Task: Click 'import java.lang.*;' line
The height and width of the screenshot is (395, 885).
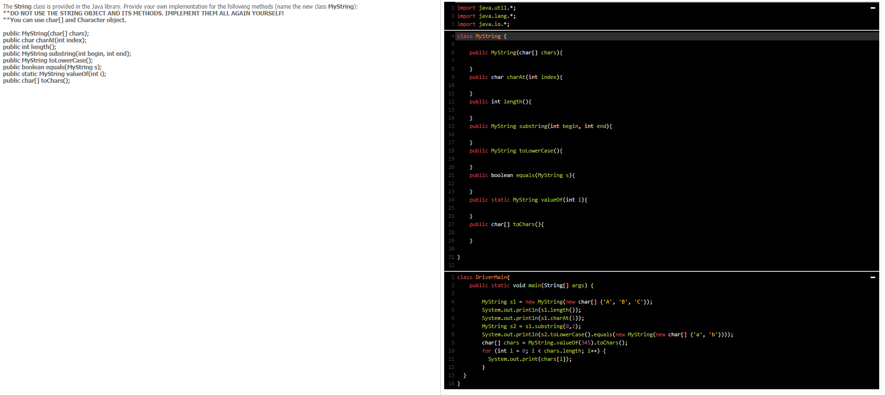Action: (x=487, y=16)
